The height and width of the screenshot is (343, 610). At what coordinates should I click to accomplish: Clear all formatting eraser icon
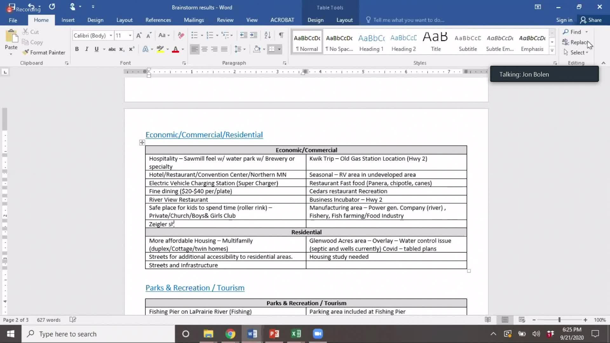click(181, 35)
